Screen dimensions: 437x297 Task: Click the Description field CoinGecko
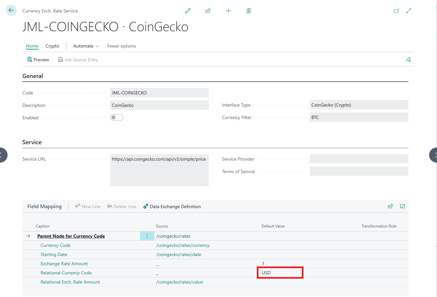pos(159,105)
